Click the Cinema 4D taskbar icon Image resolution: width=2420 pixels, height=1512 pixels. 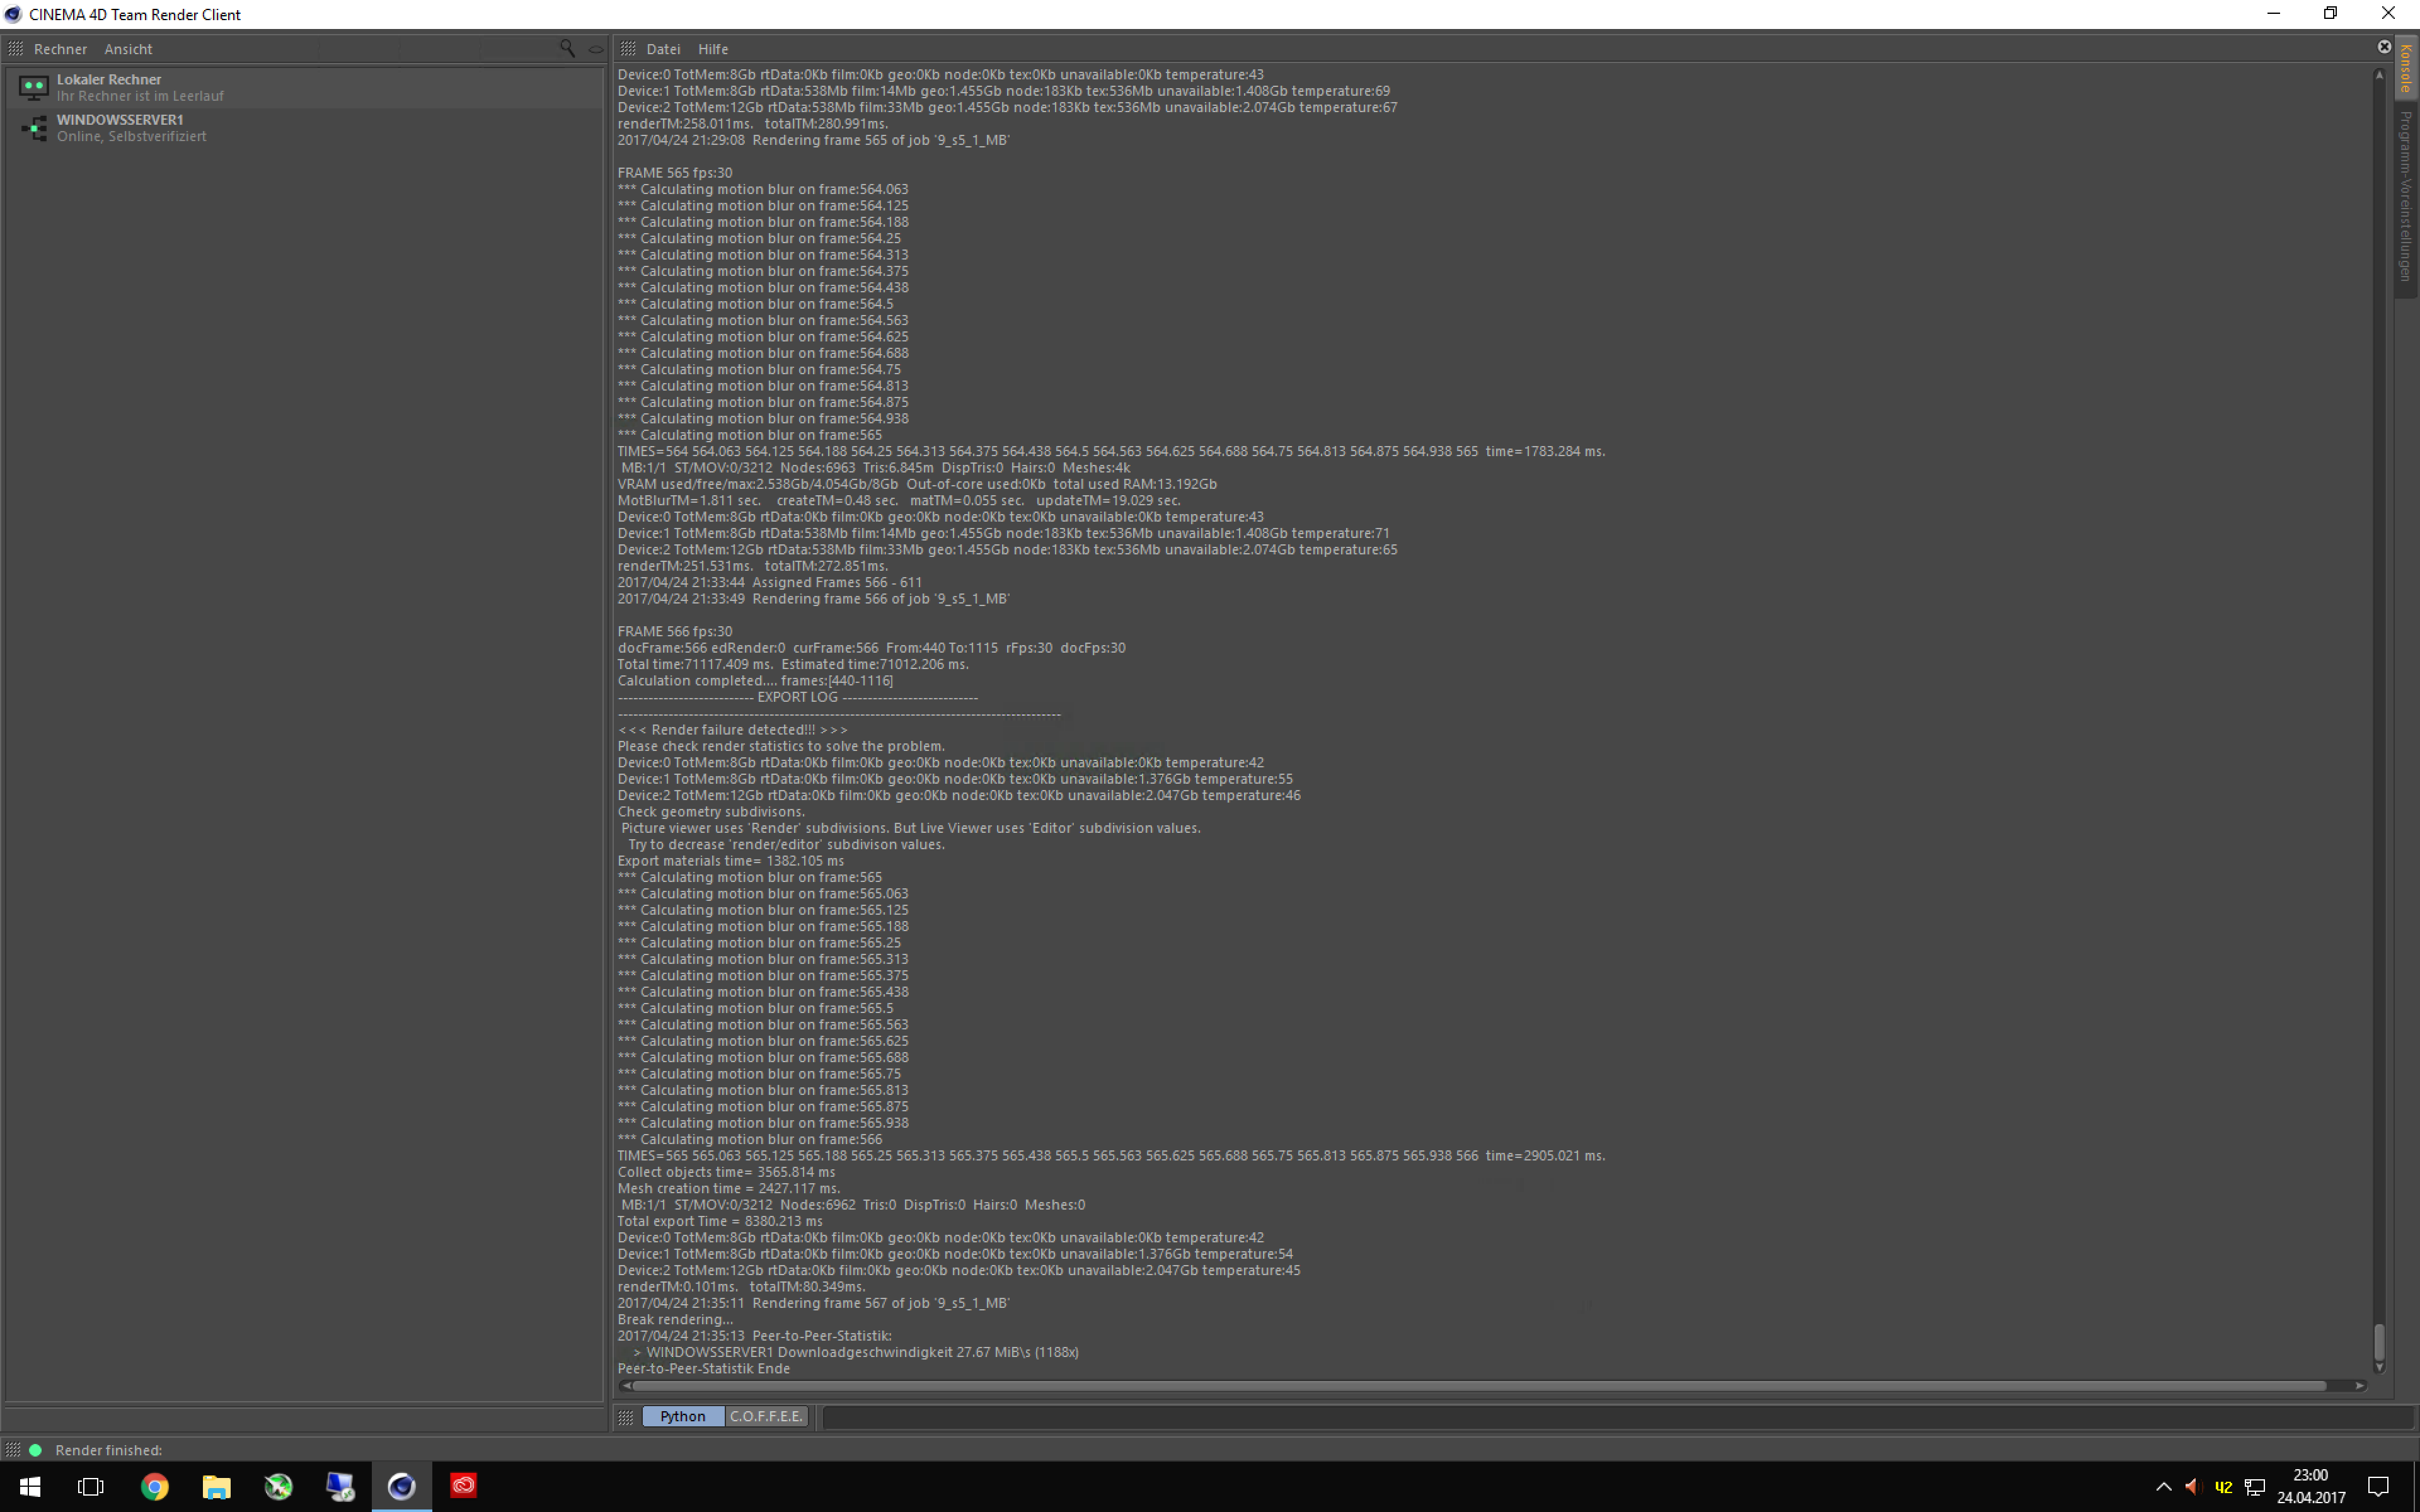(402, 1486)
